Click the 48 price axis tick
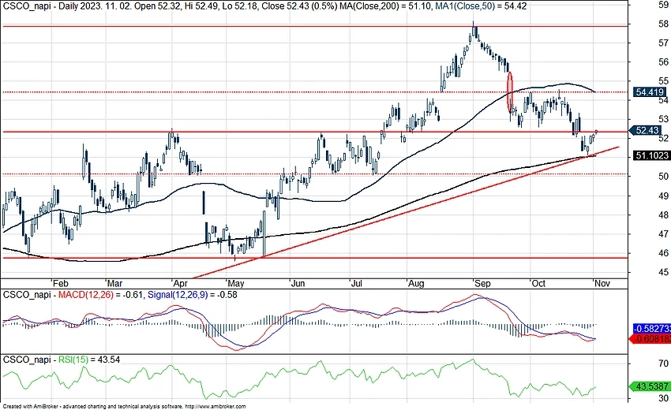Viewport: 671px width, 410px height. pos(664,215)
